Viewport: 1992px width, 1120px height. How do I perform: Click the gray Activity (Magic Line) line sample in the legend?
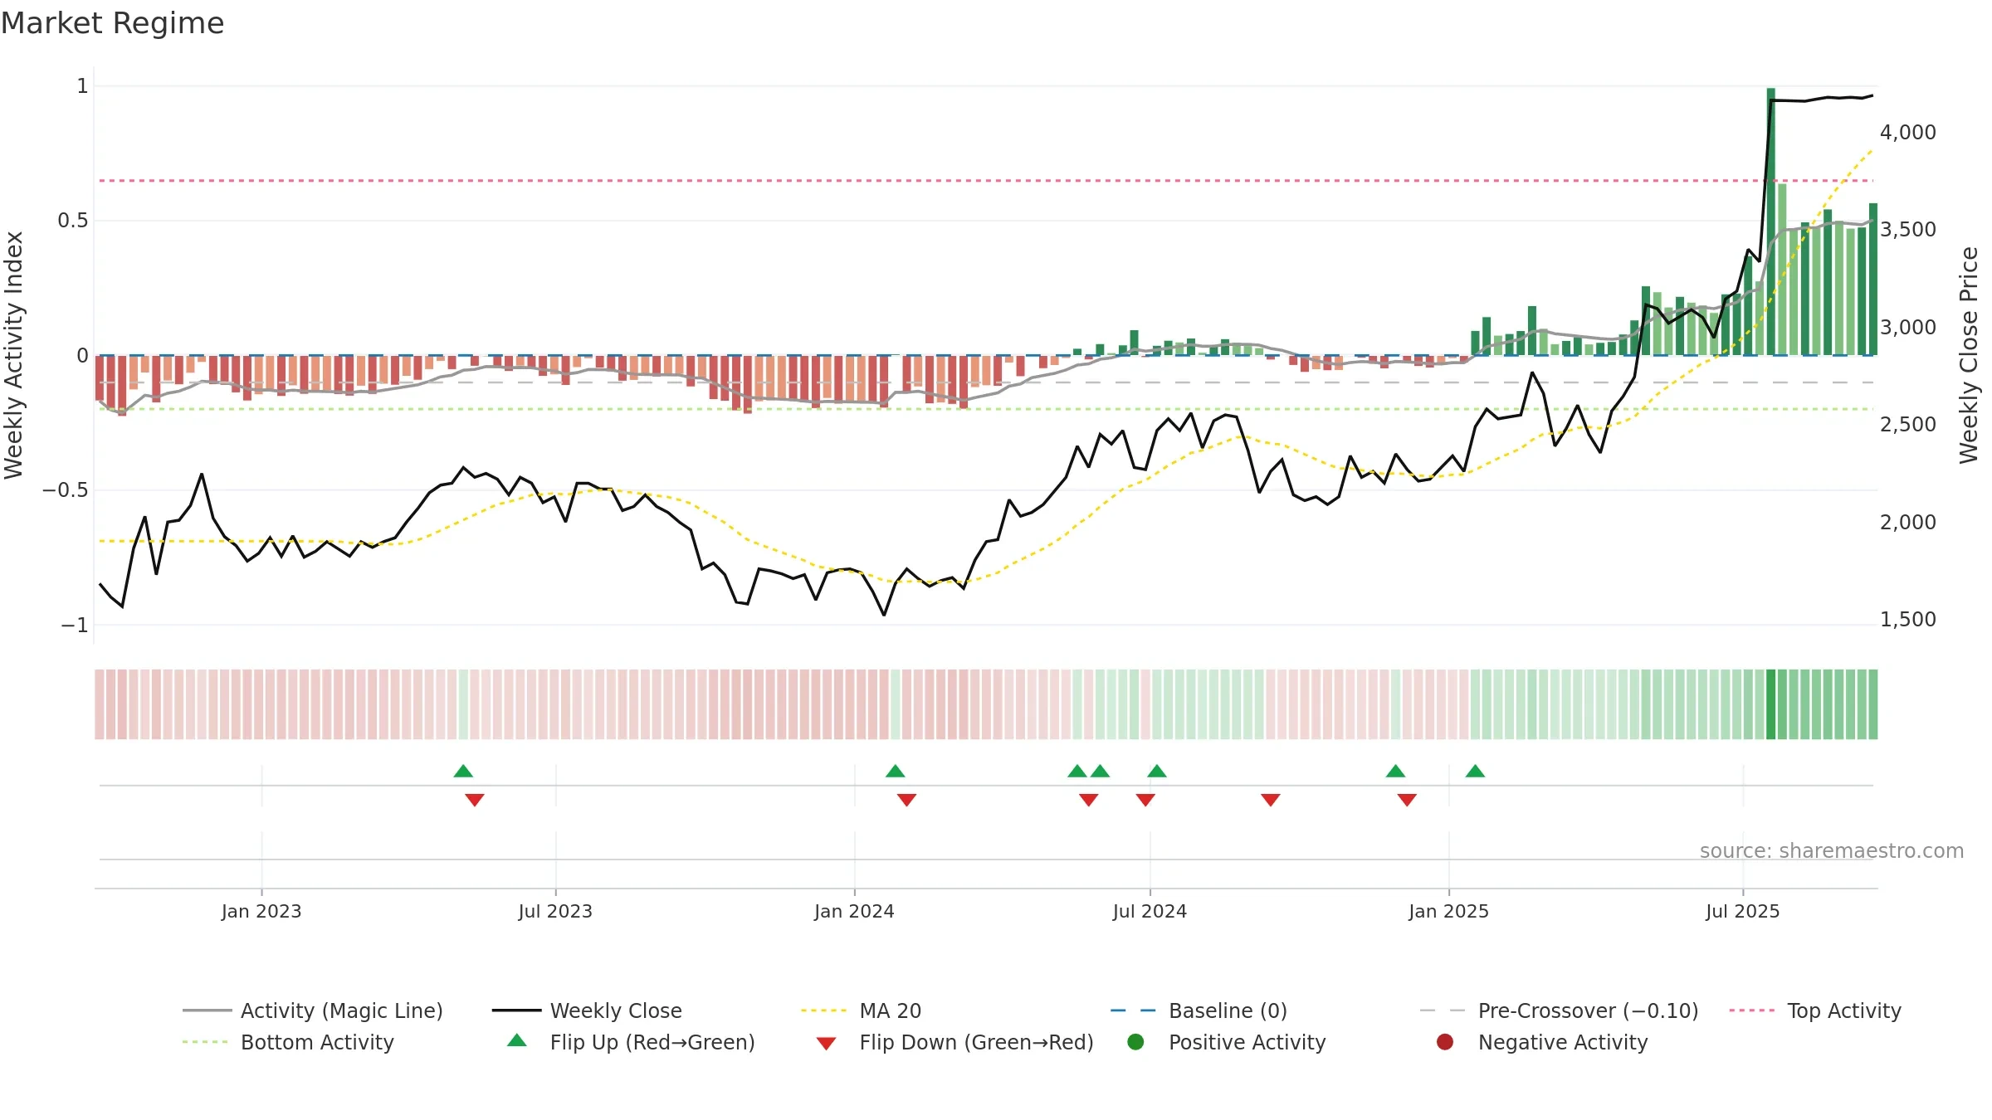[207, 1010]
